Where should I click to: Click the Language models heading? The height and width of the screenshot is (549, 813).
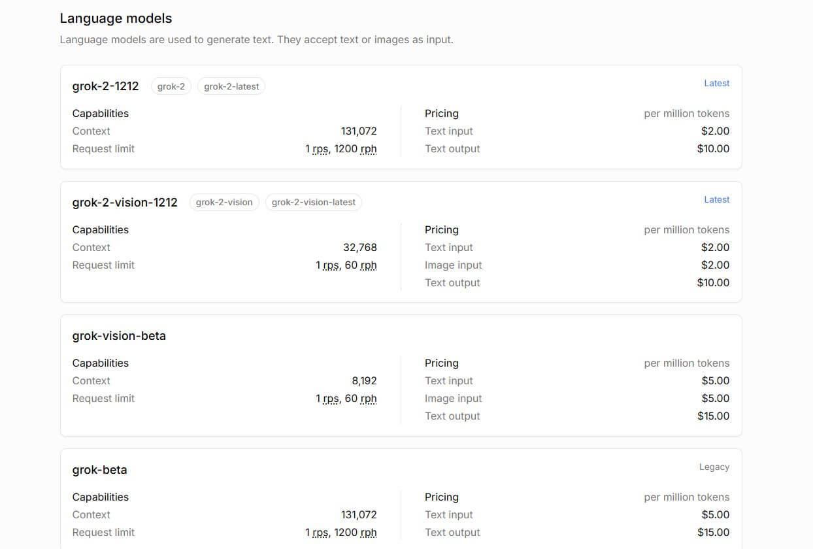pos(116,18)
